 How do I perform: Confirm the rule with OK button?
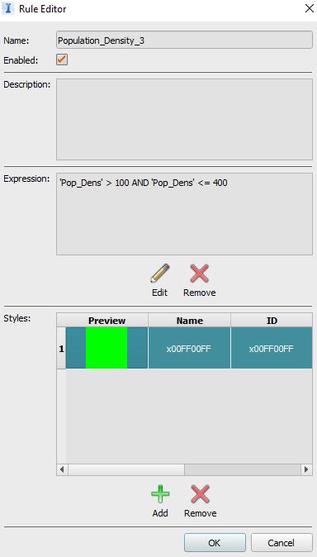215,542
